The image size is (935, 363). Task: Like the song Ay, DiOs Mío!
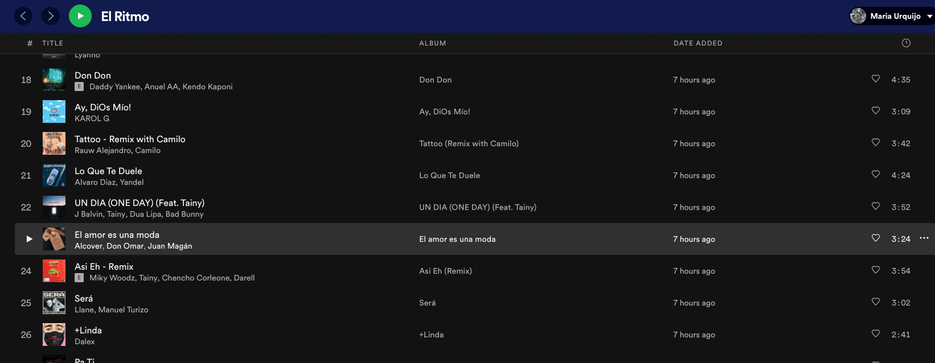tap(876, 110)
